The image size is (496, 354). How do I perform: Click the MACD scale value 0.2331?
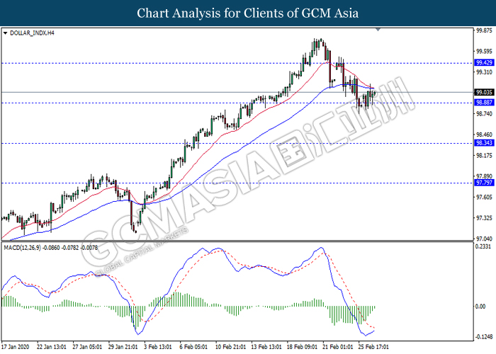[x=483, y=246]
